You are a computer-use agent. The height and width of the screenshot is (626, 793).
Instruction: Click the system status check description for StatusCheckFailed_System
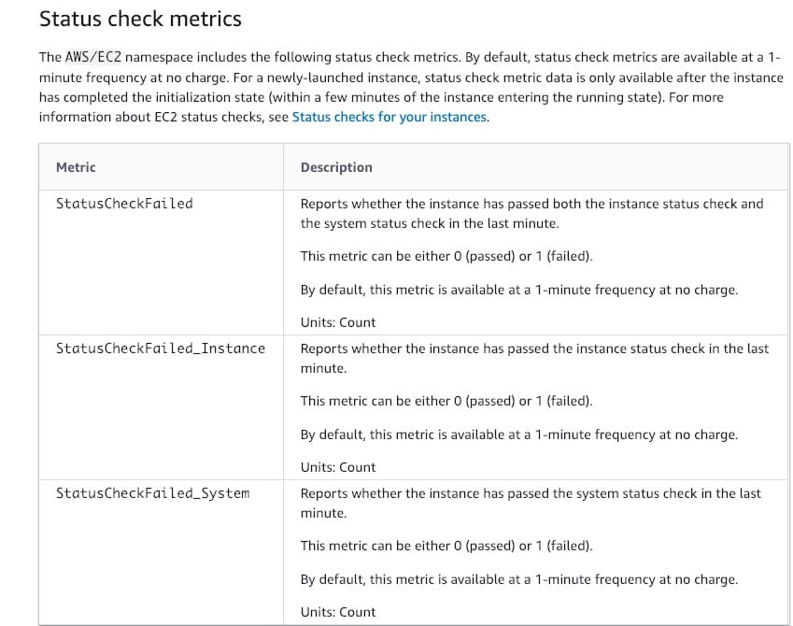coord(531,503)
